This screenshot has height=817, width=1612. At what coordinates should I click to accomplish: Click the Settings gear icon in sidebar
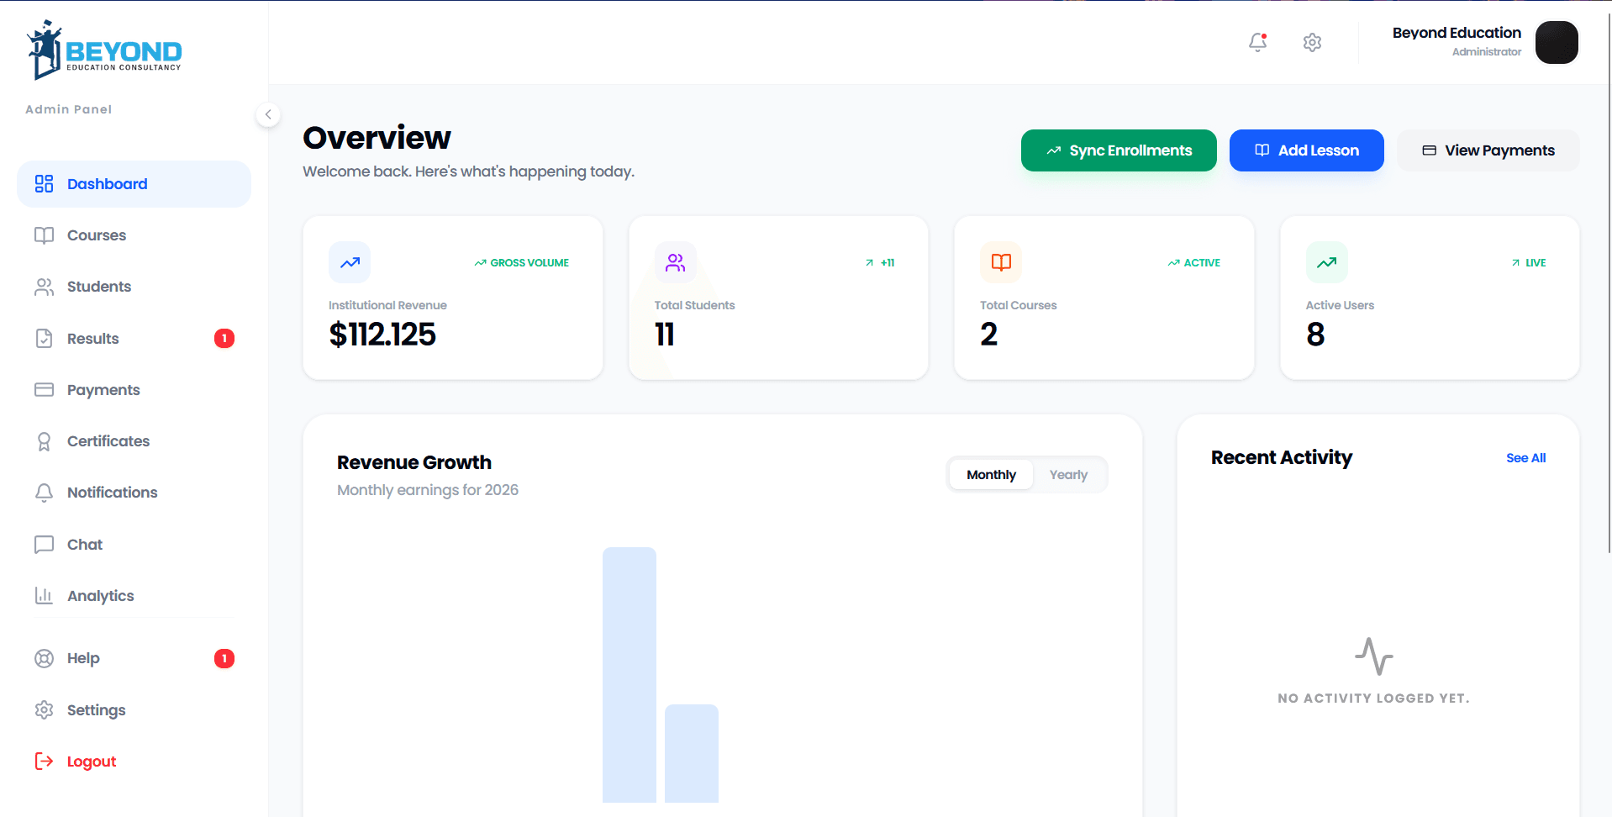(44, 710)
